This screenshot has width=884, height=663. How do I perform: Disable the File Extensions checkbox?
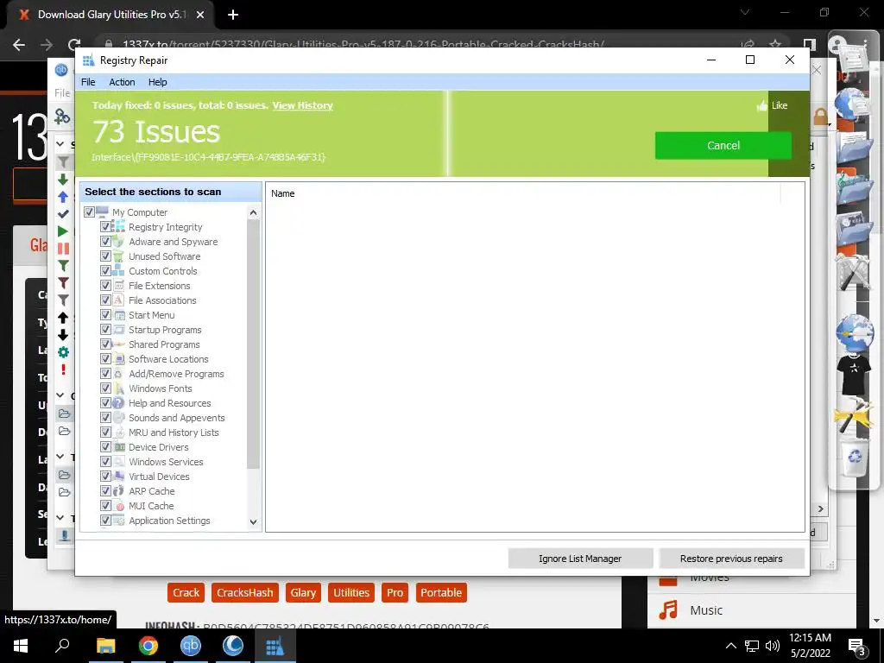click(x=105, y=285)
